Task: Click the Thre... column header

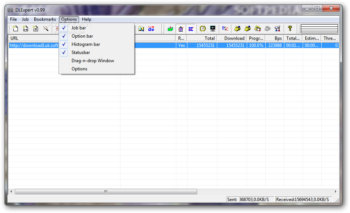Action: tap(330, 38)
